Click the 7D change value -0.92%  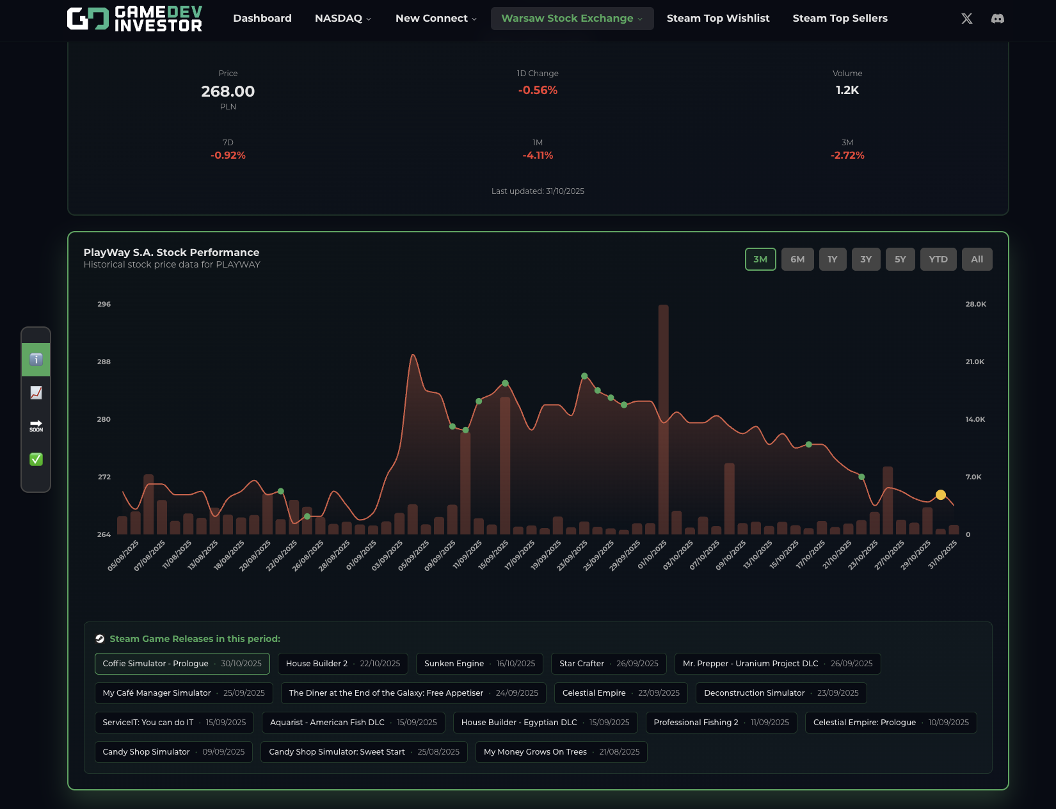click(x=228, y=156)
